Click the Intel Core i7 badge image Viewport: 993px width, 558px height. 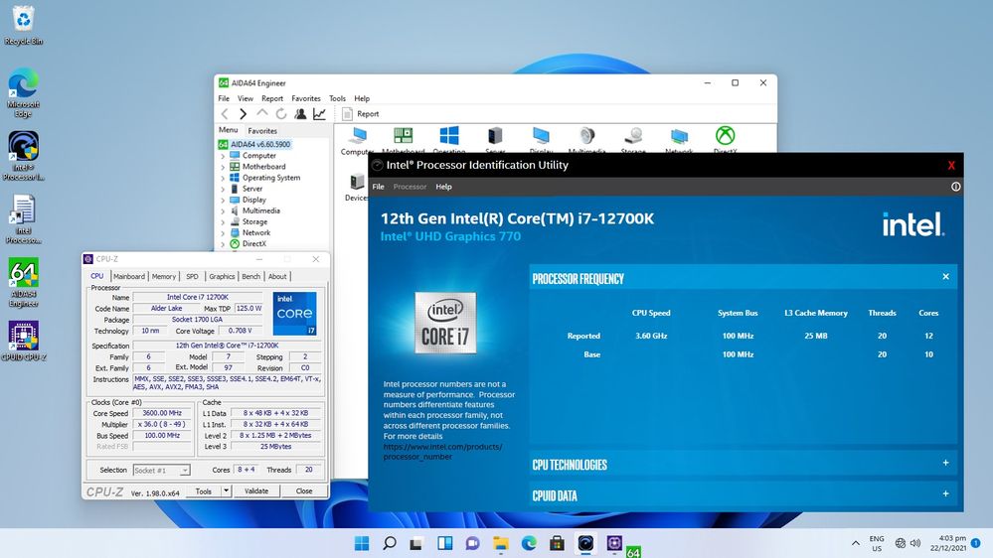445,323
